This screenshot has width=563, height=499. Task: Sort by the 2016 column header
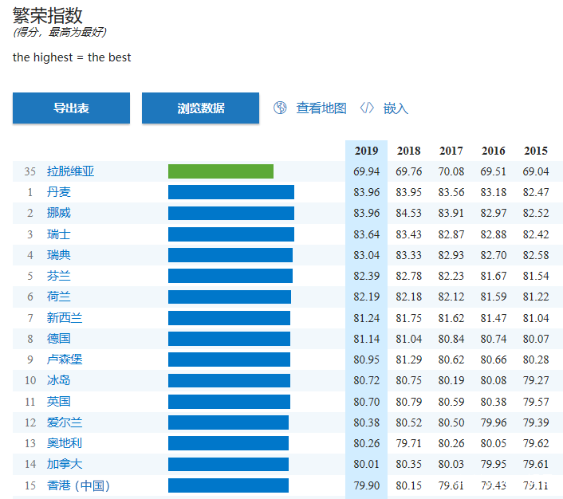(x=494, y=151)
